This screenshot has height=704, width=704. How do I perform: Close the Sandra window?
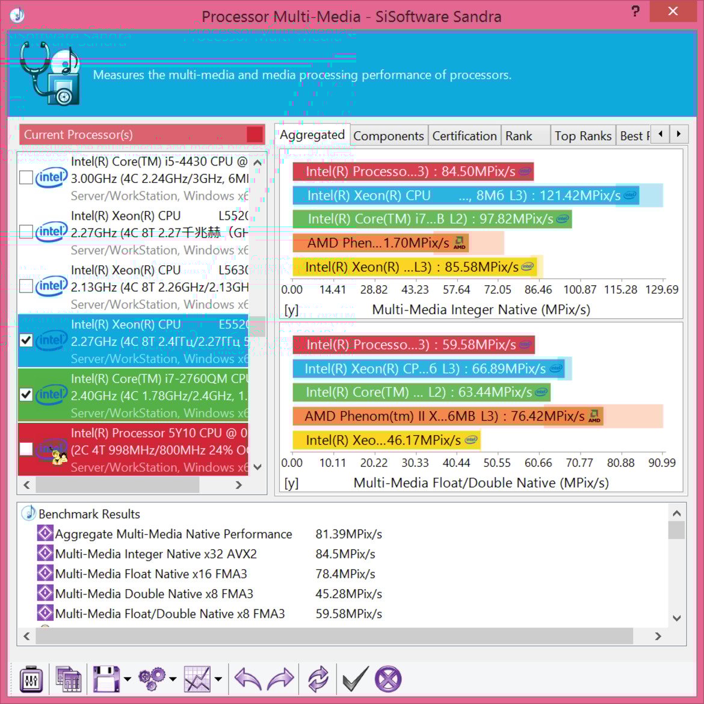[x=673, y=11]
